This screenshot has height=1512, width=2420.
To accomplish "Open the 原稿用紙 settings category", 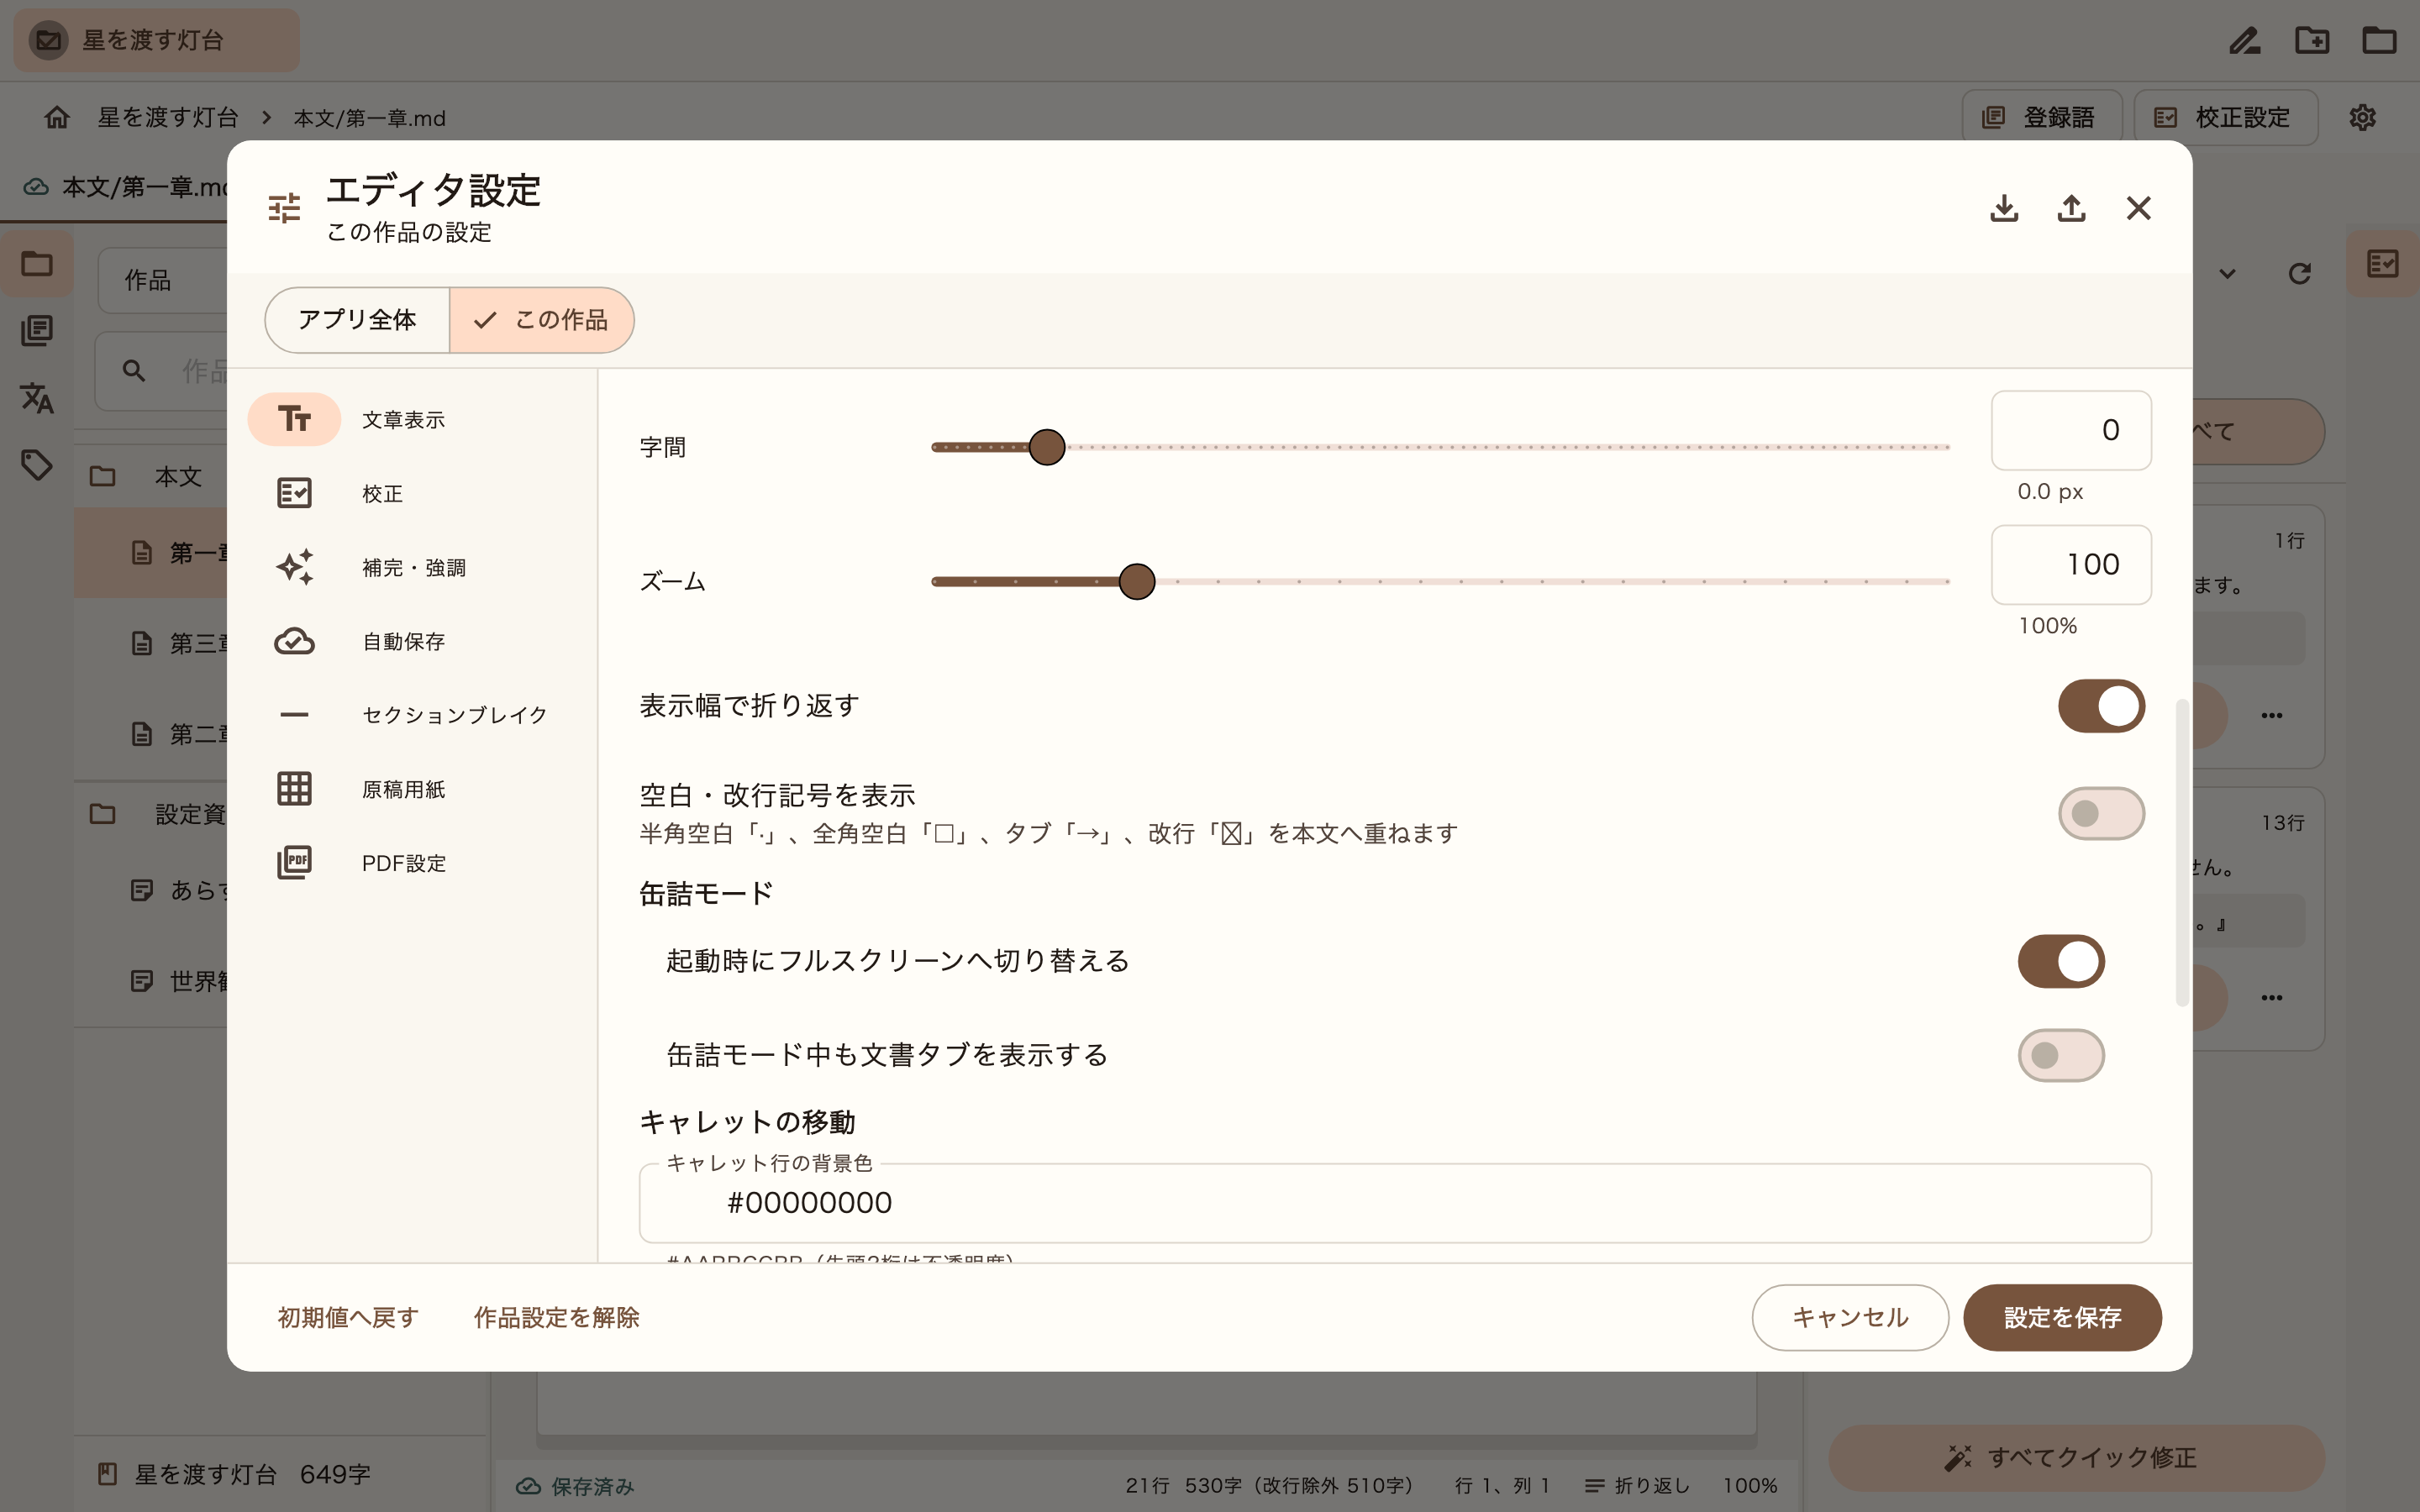I will coord(412,789).
